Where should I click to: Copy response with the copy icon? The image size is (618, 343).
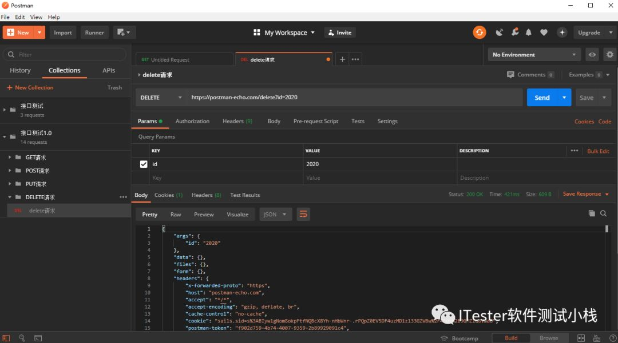pos(592,213)
